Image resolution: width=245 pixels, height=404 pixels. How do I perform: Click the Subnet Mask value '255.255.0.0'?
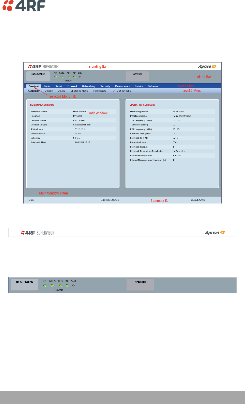[x=79, y=134]
